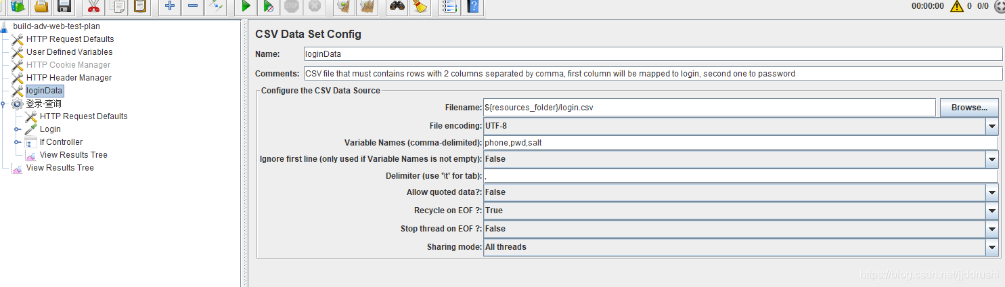Toggle enable/disable of selected element icon
Screen dimensions: 1005x287
coord(216,7)
